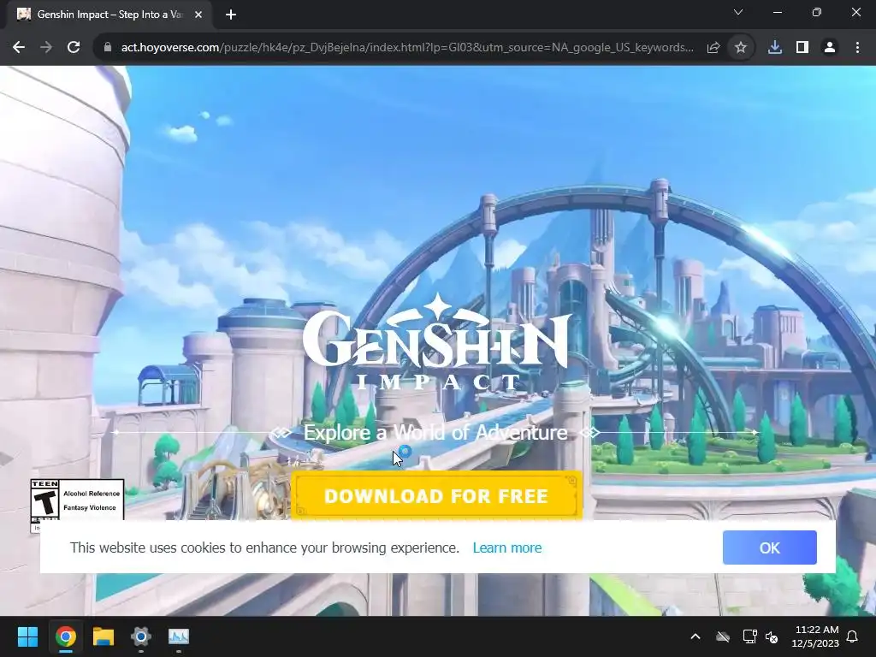Accept cookies with OK button
Image resolution: width=876 pixels, height=657 pixels.
pos(769,547)
